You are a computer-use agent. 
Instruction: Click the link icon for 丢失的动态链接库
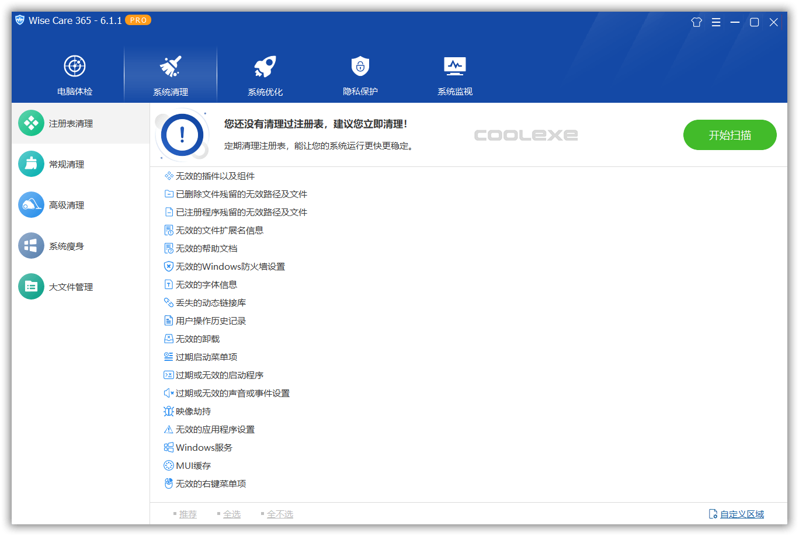(x=169, y=302)
